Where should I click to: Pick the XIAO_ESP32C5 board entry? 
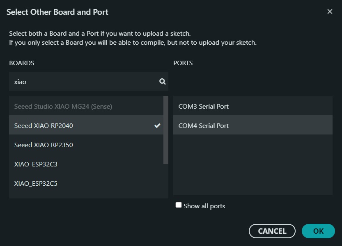(x=36, y=183)
